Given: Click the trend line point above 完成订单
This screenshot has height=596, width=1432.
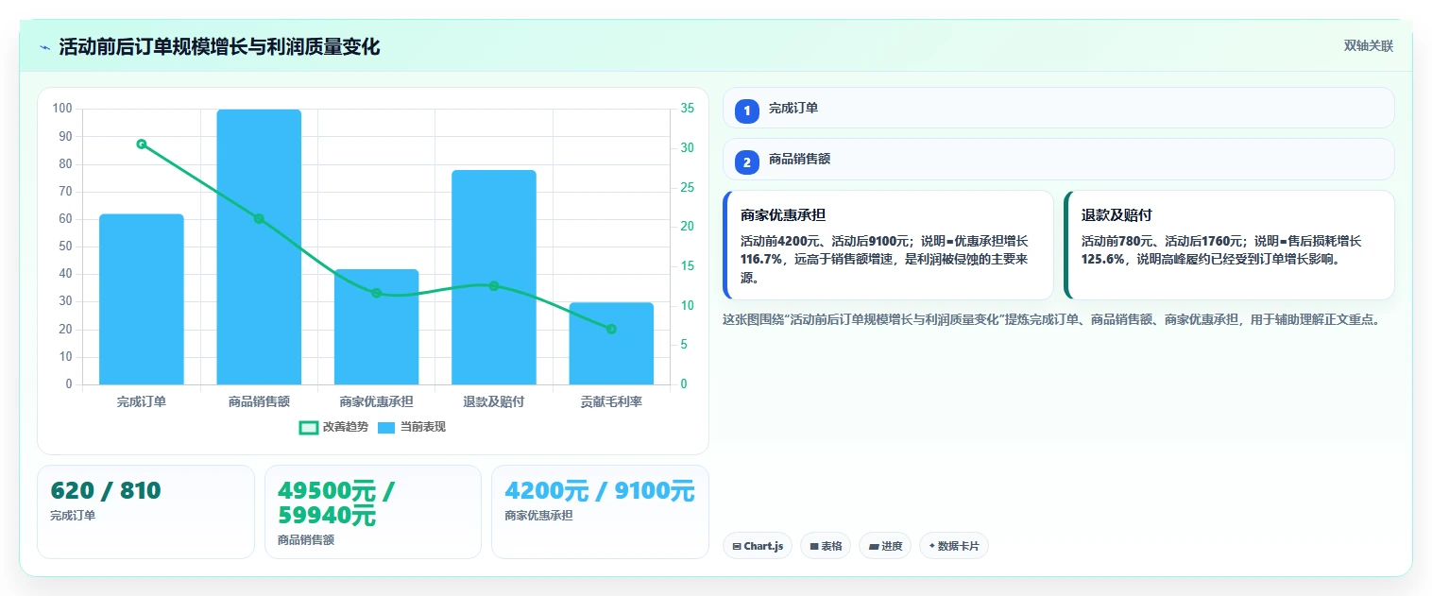Looking at the screenshot, I should [x=142, y=145].
